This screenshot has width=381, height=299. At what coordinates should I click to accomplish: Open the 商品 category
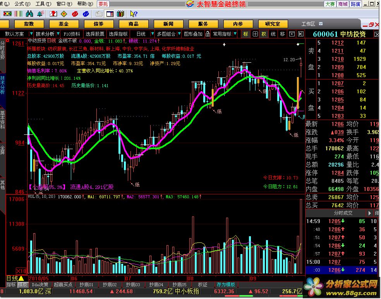(x=134, y=24)
